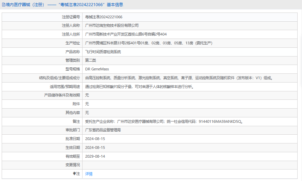Click management category value 第二类
The width and height of the screenshot is (302, 181).
click(91, 60)
